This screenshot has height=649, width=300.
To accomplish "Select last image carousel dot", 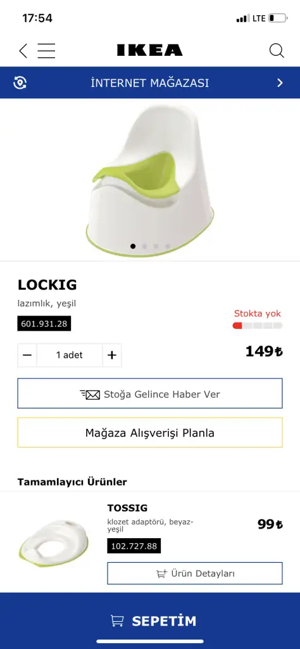I will pos(168,246).
